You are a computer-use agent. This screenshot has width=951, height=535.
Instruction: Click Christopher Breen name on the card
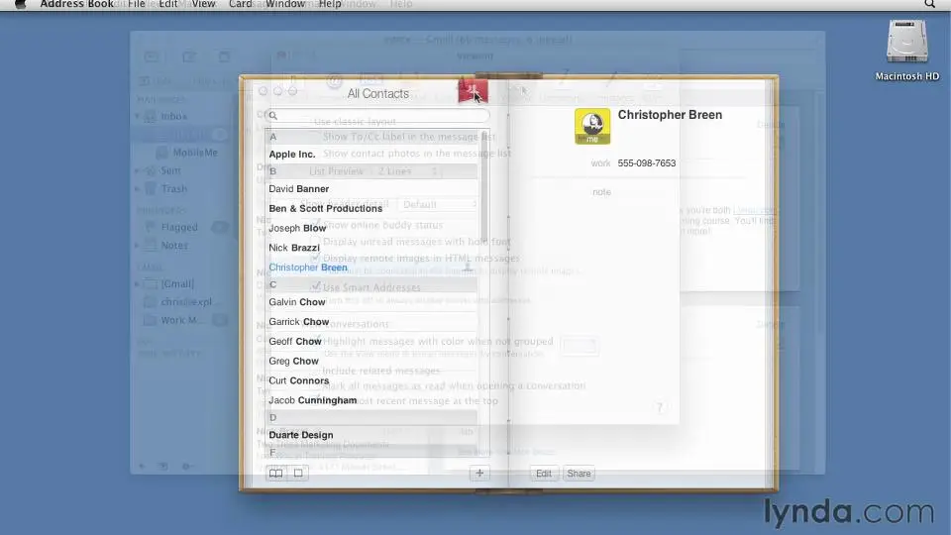point(670,115)
